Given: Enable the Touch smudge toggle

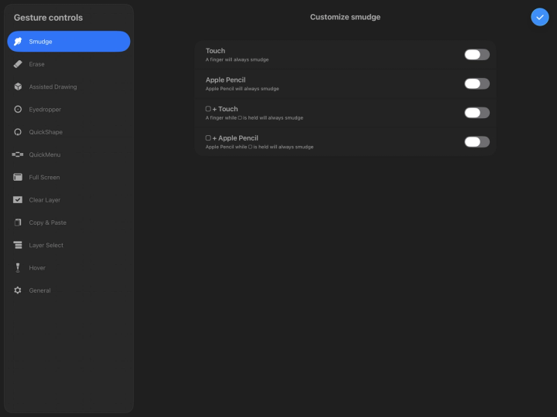Looking at the screenshot, I should pyautogui.click(x=477, y=55).
